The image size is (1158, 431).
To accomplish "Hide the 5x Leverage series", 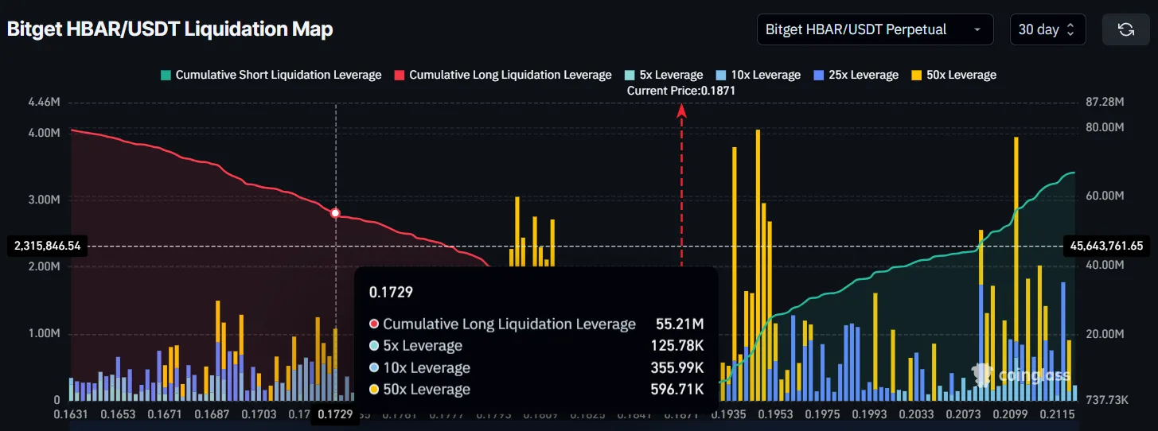I will point(664,75).
